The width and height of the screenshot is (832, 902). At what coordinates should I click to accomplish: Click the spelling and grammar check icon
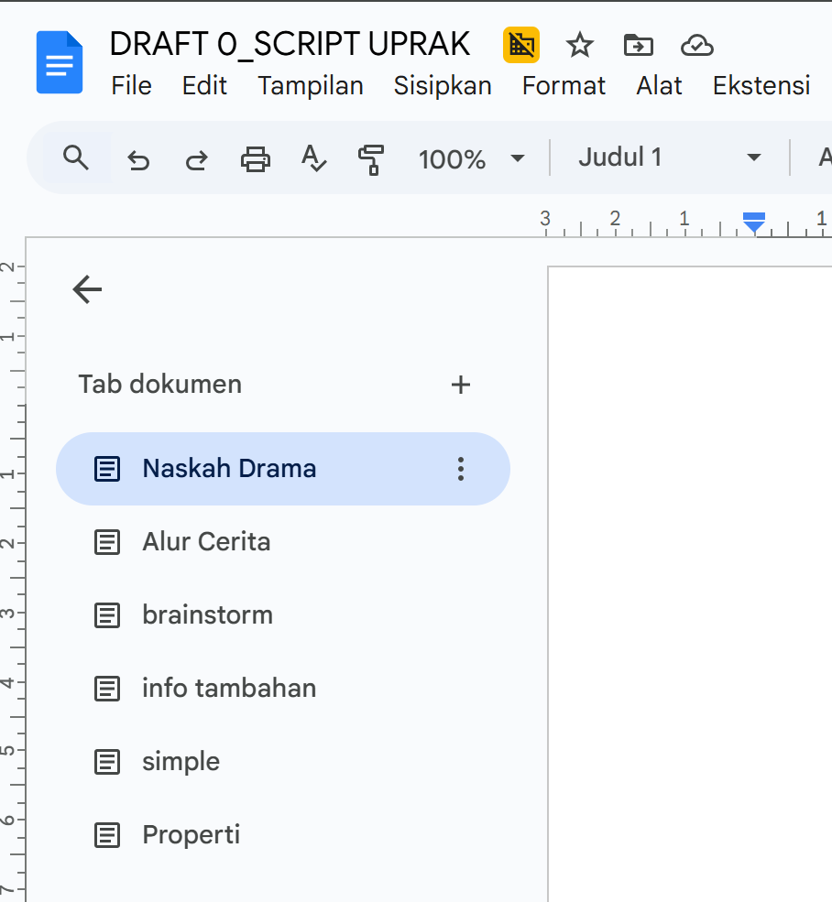pyautogui.click(x=313, y=159)
